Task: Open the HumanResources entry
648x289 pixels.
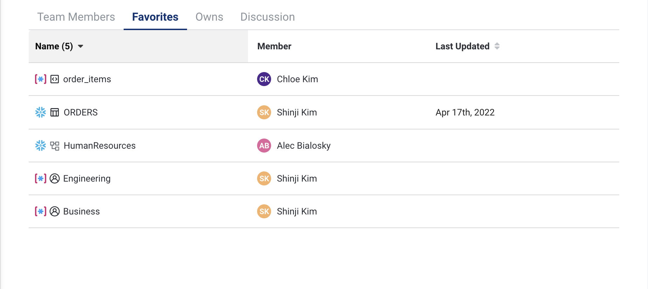Action: 99,146
